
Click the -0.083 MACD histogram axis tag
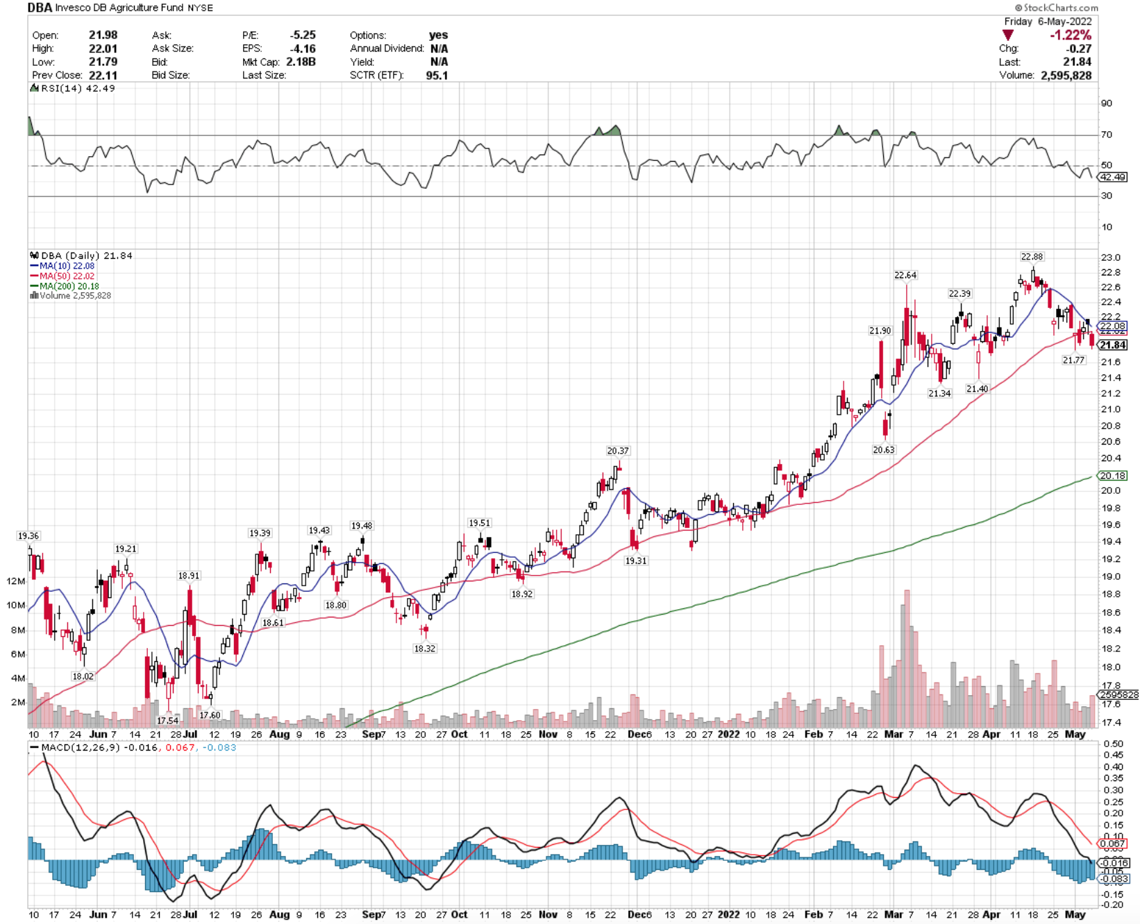tap(1113, 879)
